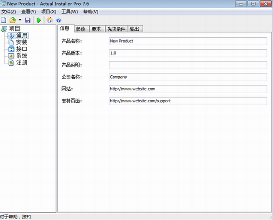
Task: Expand the Open project dropdown arrow
Action: point(20,20)
